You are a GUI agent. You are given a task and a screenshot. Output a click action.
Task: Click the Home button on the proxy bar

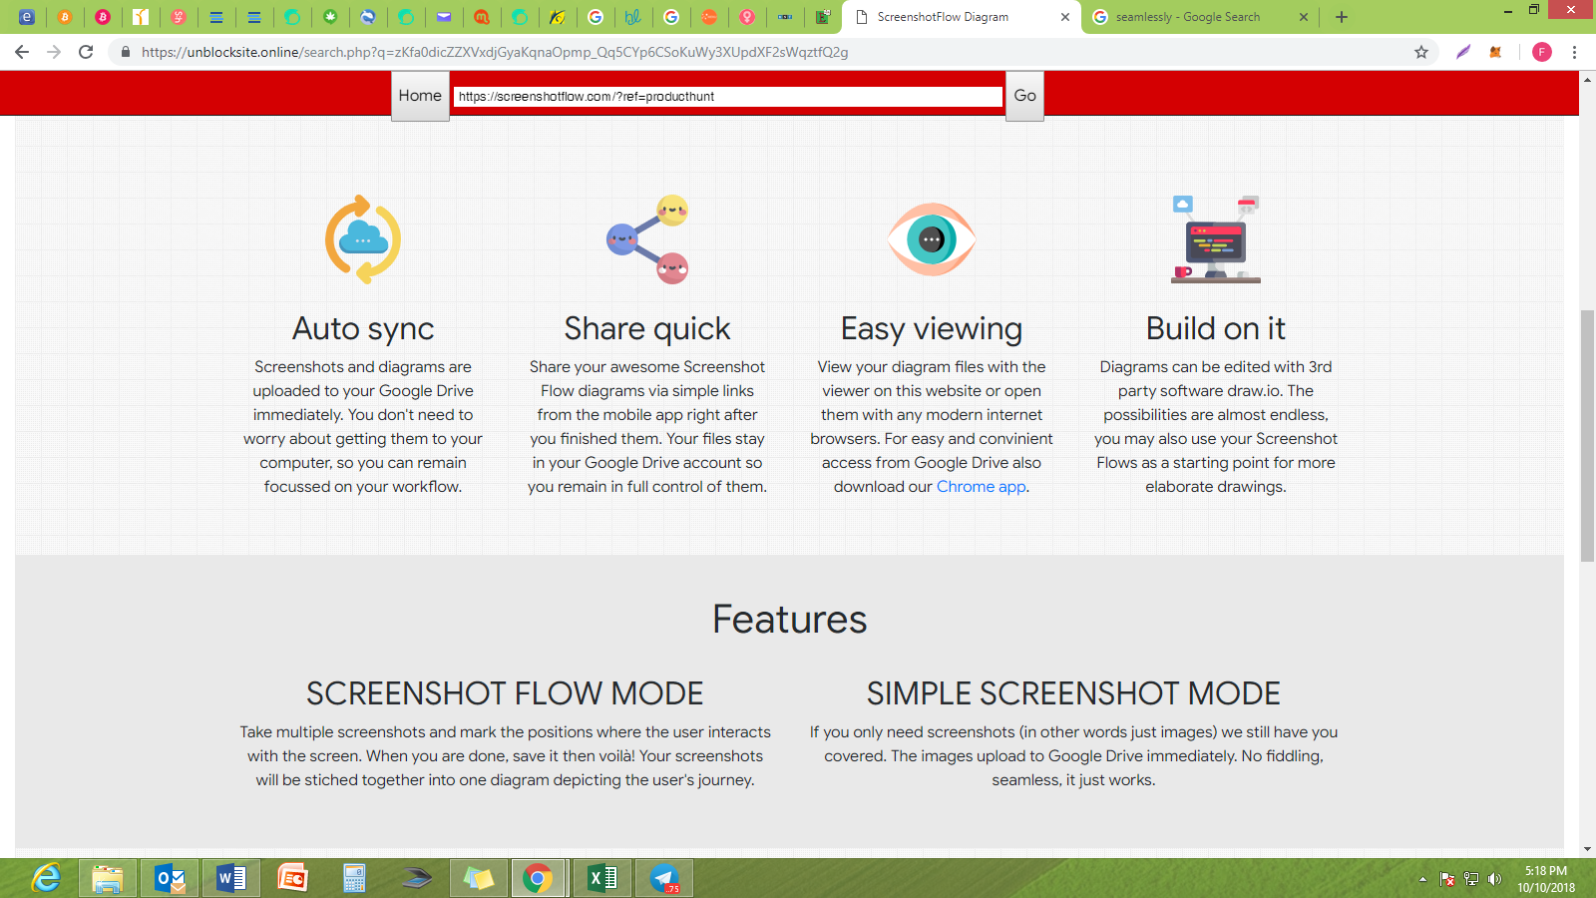click(420, 96)
